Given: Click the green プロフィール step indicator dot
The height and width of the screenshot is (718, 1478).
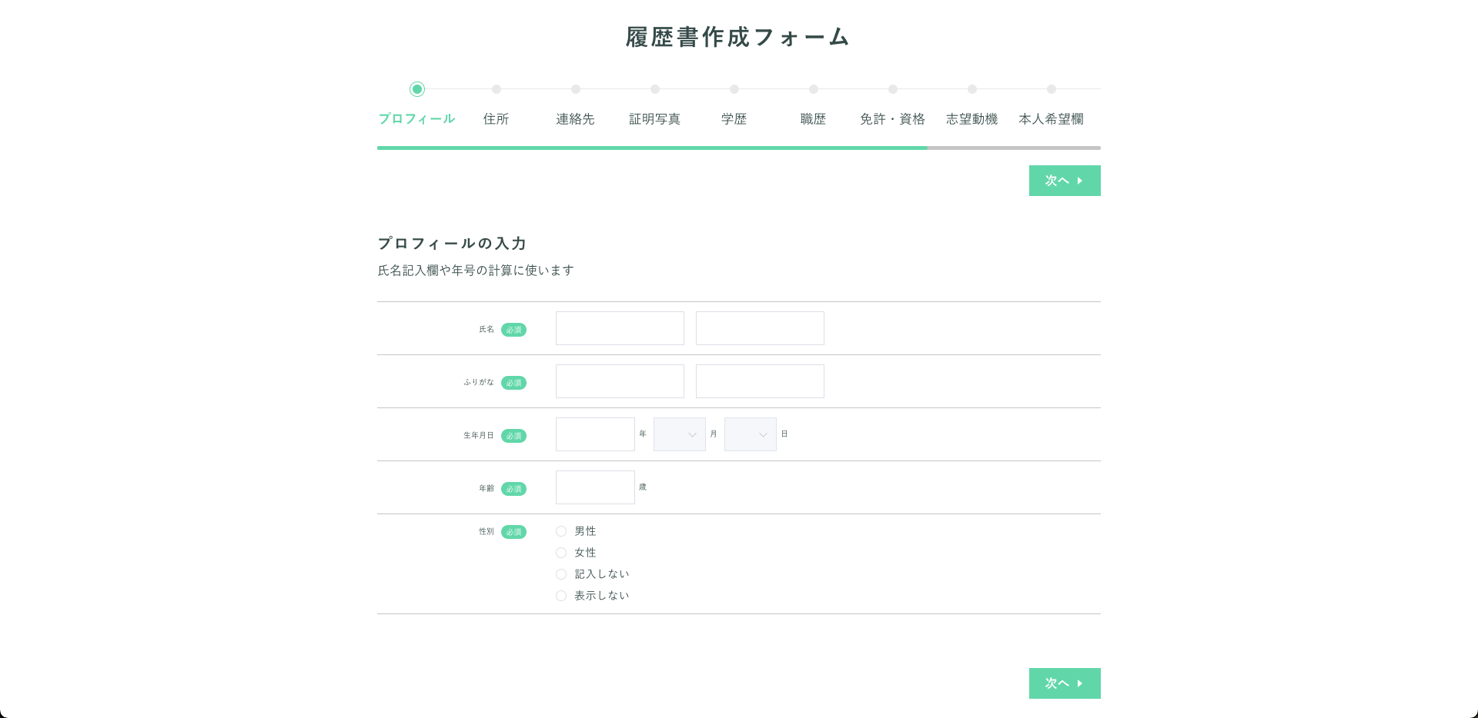Looking at the screenshot, I should click(x=417, y=89).
